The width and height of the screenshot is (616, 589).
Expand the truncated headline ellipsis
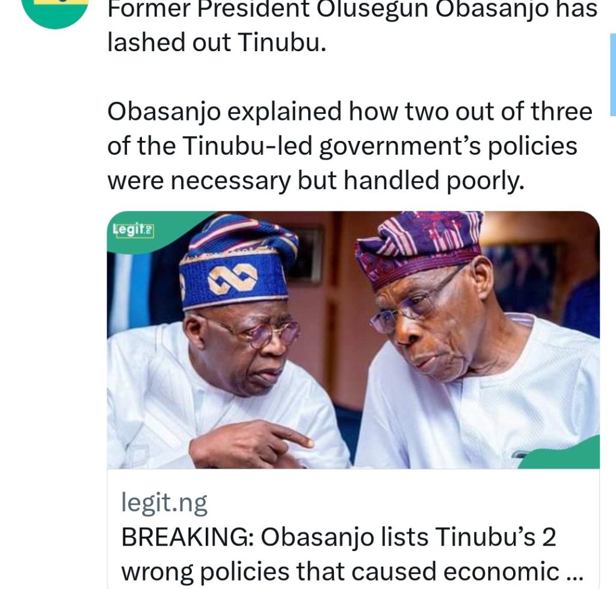[574, 571]
